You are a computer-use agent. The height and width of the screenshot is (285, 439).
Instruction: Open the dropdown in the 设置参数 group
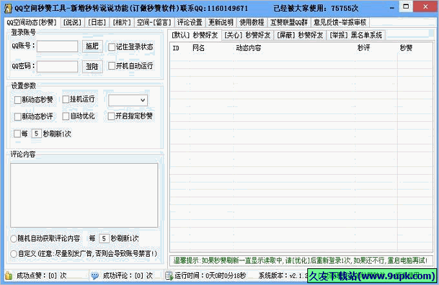[x=128, y=100]
